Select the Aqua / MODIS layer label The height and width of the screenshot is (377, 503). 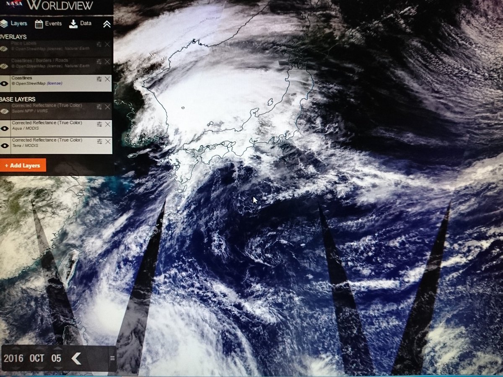pyautogui.click(x=25, y=129)
